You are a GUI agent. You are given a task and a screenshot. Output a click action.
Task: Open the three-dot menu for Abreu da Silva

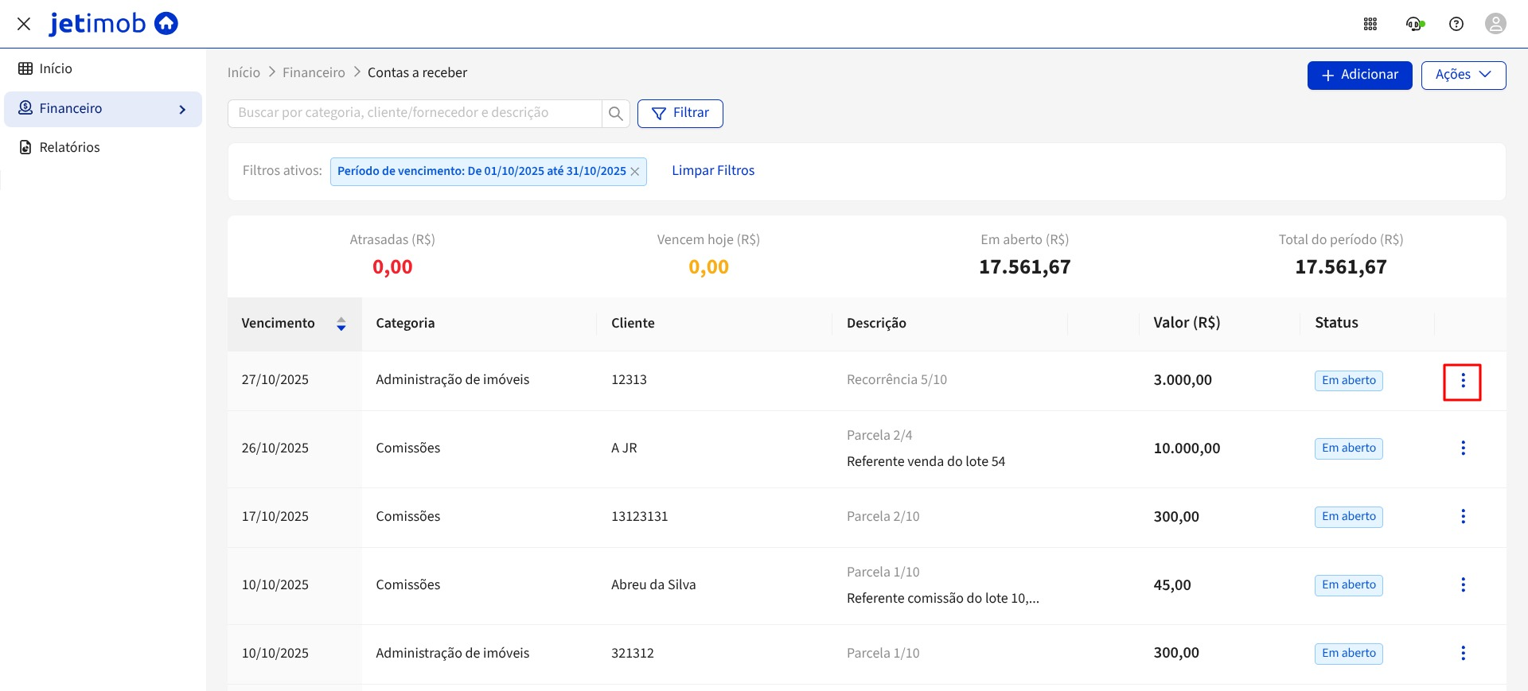(1462, 585)
